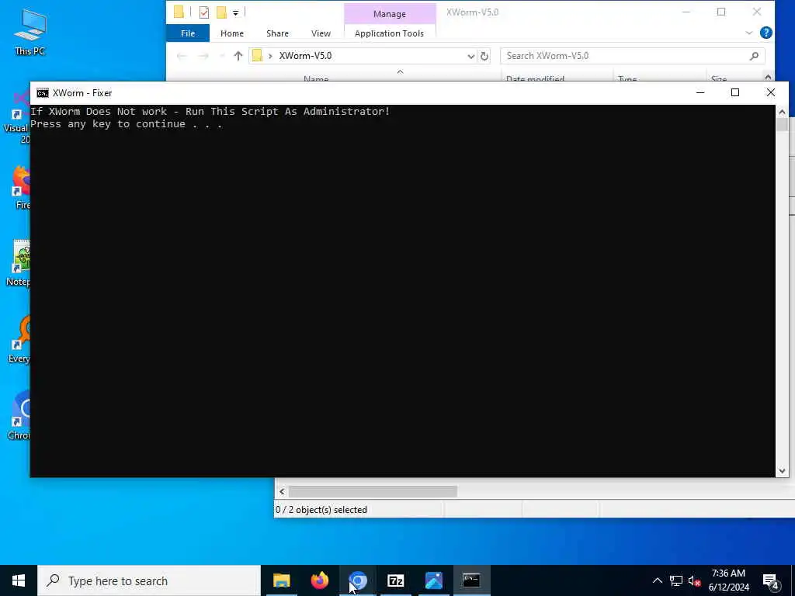Expand the Explorer ribbon chevron
The height and width of the screenshot is (596, 795).
(749, 33)
